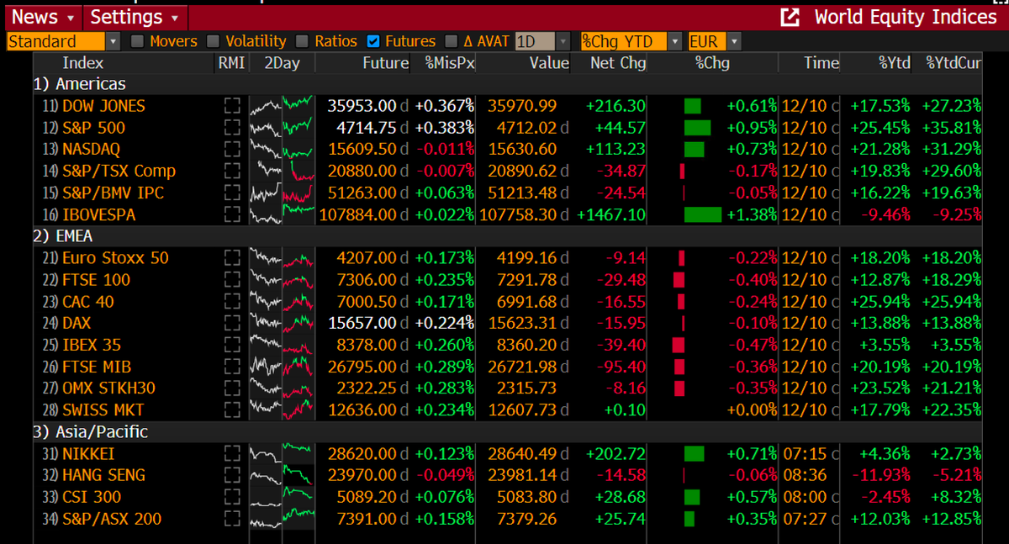This screenshot has width=1009, height=544.
Task: Click the RMI icon for S&P 500
Action: [231, 128]
